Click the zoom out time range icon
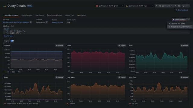This screenshot has height=108, width=193. [x=179, y=6]
